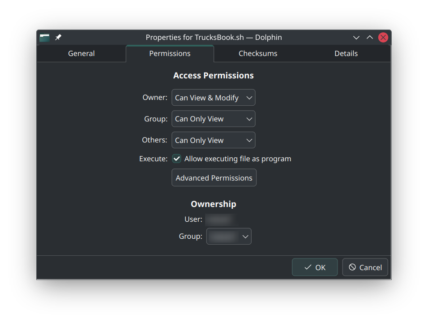Expand the Owner permissions dropdown

[213, 98]
